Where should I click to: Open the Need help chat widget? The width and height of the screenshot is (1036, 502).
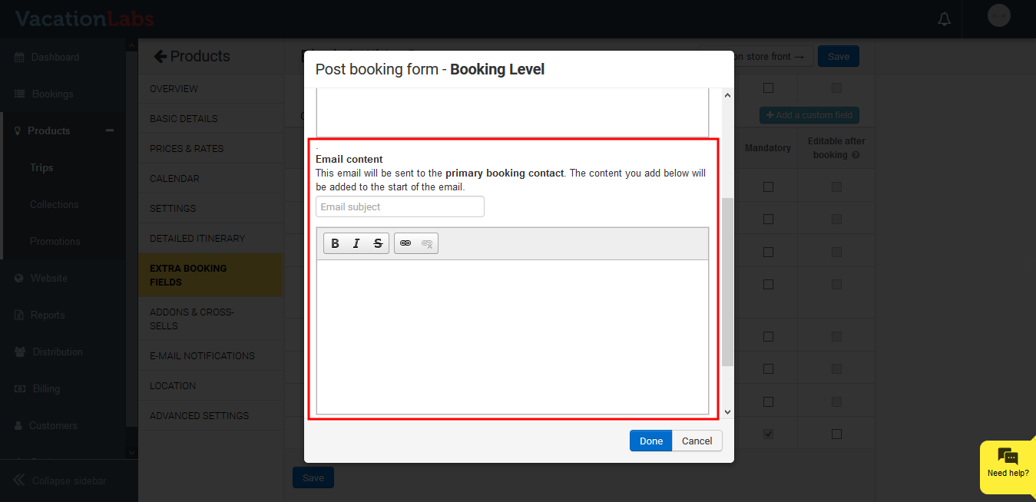[x=1008, y=463]
